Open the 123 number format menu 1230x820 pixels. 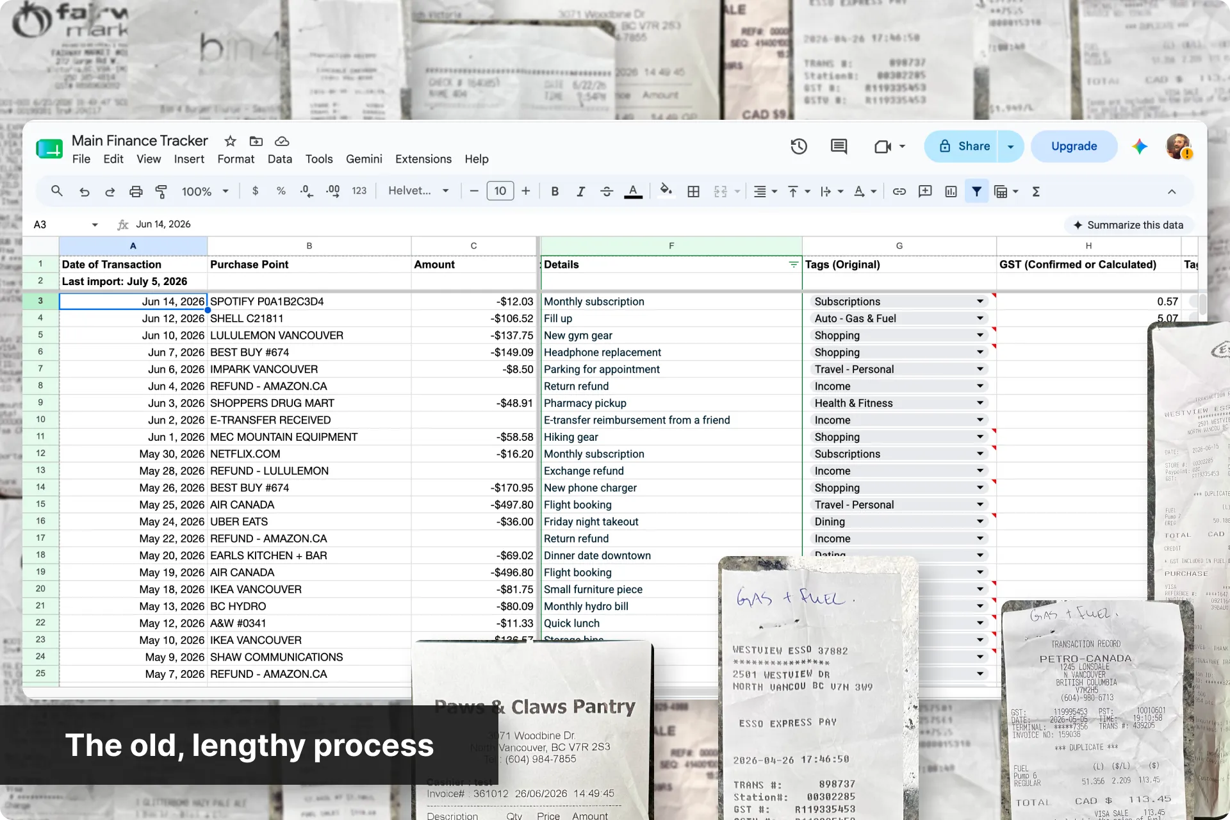click(359, 191)
